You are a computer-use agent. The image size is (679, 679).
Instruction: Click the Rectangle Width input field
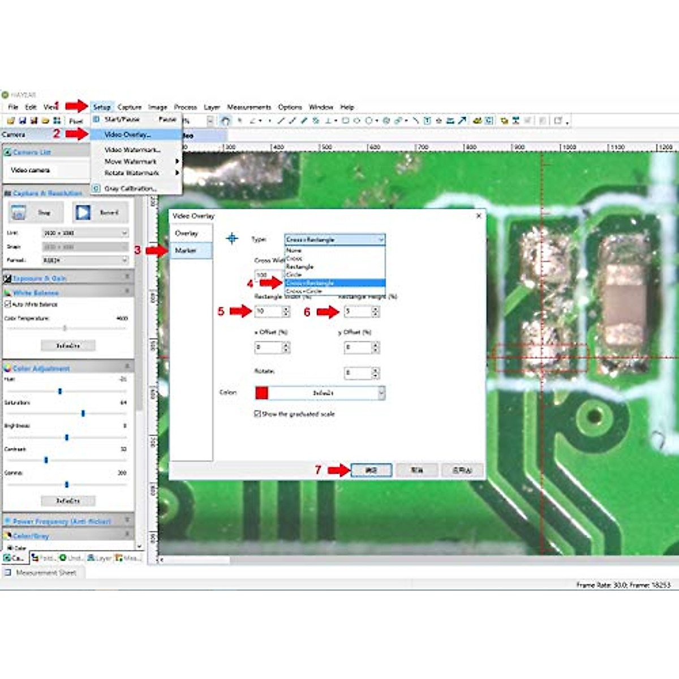pyautogui.click(x=268, y=311)
